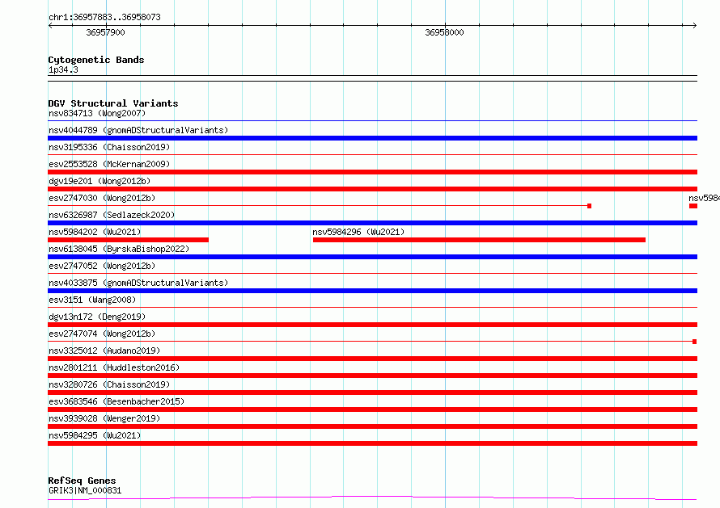Select the nsv4044789 gnomAD blue bar

[x=372, y=138]
